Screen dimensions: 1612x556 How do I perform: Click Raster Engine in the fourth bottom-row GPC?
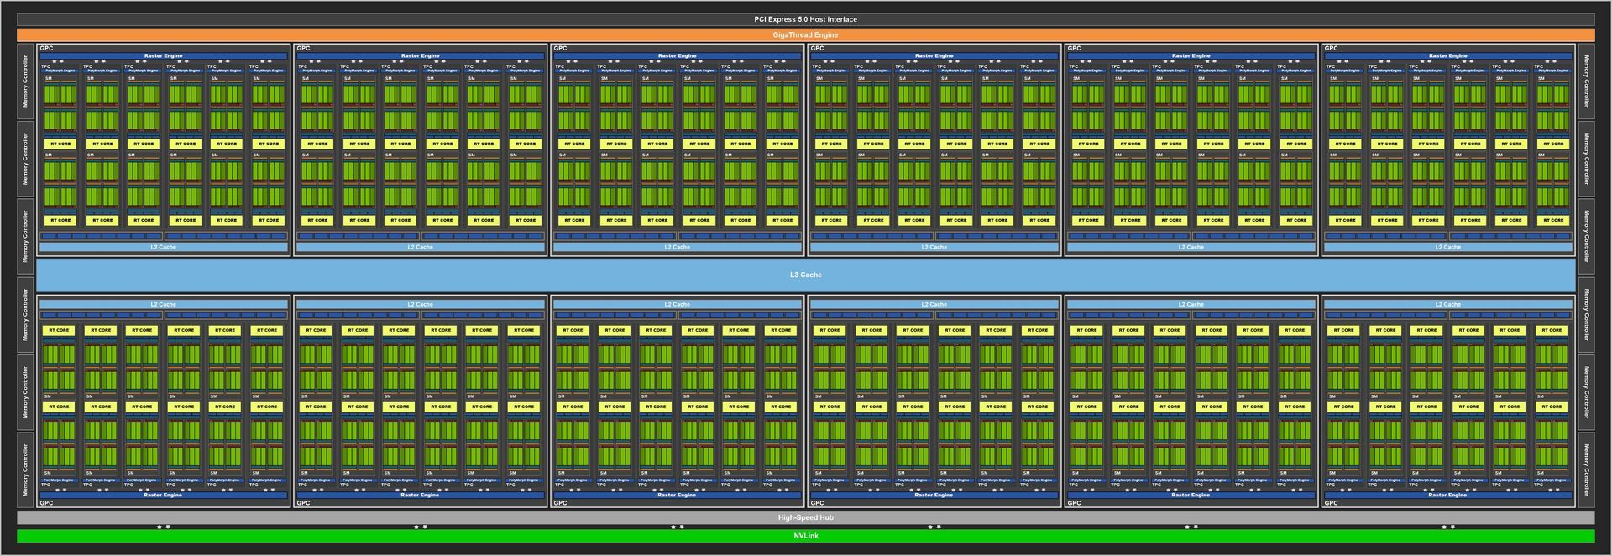click(934, 495)
